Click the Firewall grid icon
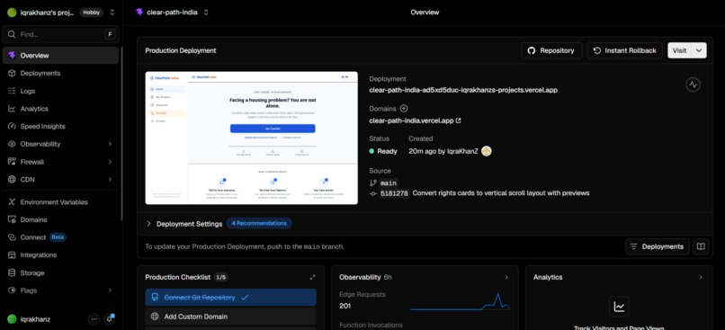Image resolution: width=725 pixels, height=330 pixels. [x=12, y=162]
